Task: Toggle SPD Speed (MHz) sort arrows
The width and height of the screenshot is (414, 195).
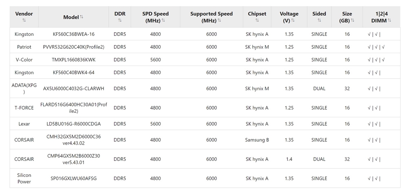Action: (163, 20)
